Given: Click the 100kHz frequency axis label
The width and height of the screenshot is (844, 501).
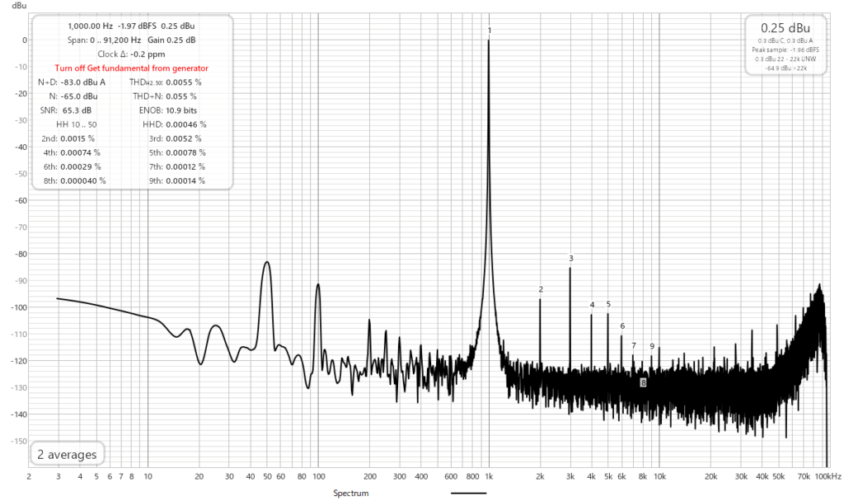Looking at the screenshot, I should [x=828, y=476].
